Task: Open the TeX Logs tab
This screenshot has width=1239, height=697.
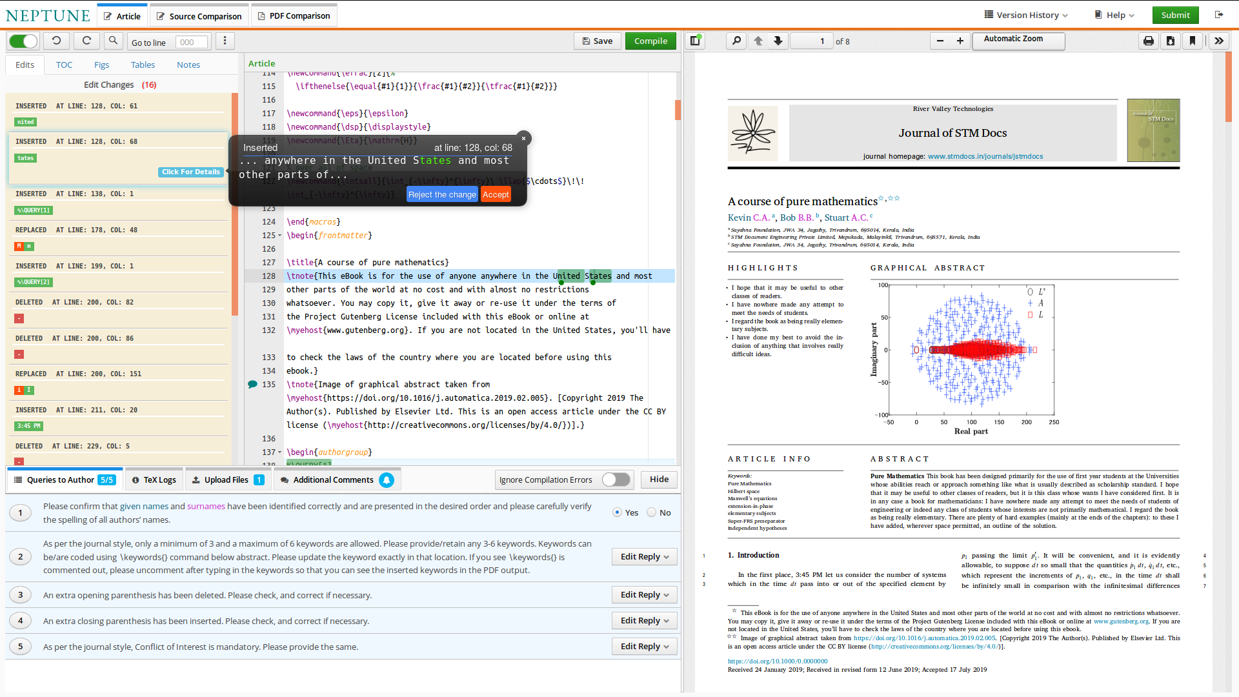Action: coord(154,480)
